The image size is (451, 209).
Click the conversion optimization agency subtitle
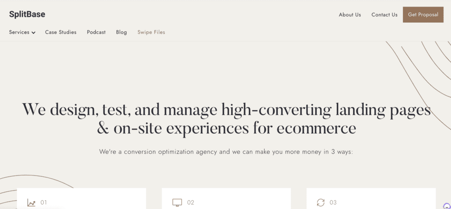click(226, 152)
